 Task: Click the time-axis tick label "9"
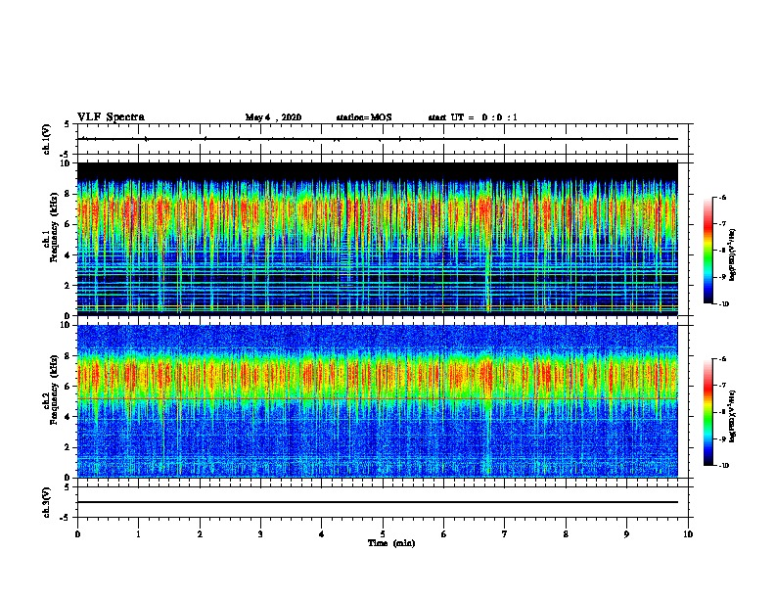click(x=626, y=534)
